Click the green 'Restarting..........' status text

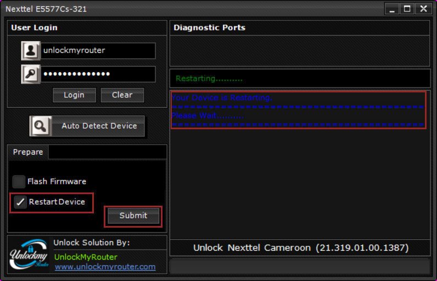209,79
